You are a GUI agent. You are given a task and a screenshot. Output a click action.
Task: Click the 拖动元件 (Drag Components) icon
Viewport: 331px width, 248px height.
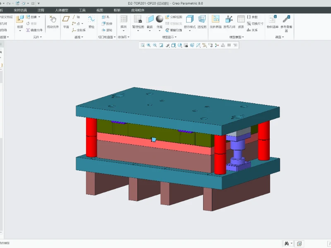[53, 21]
